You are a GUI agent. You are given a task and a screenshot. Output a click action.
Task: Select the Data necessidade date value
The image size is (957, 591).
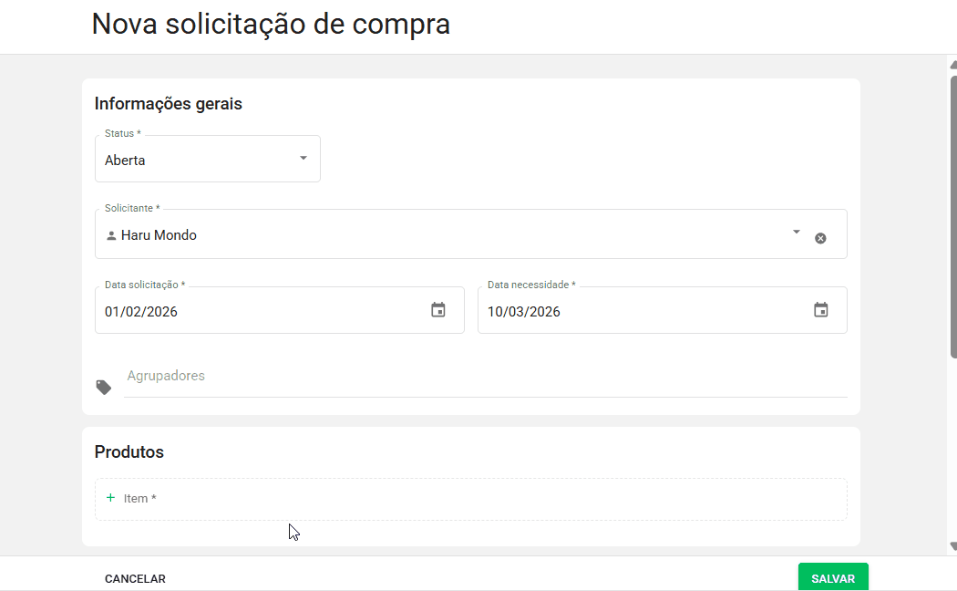[x=524, y=311]
